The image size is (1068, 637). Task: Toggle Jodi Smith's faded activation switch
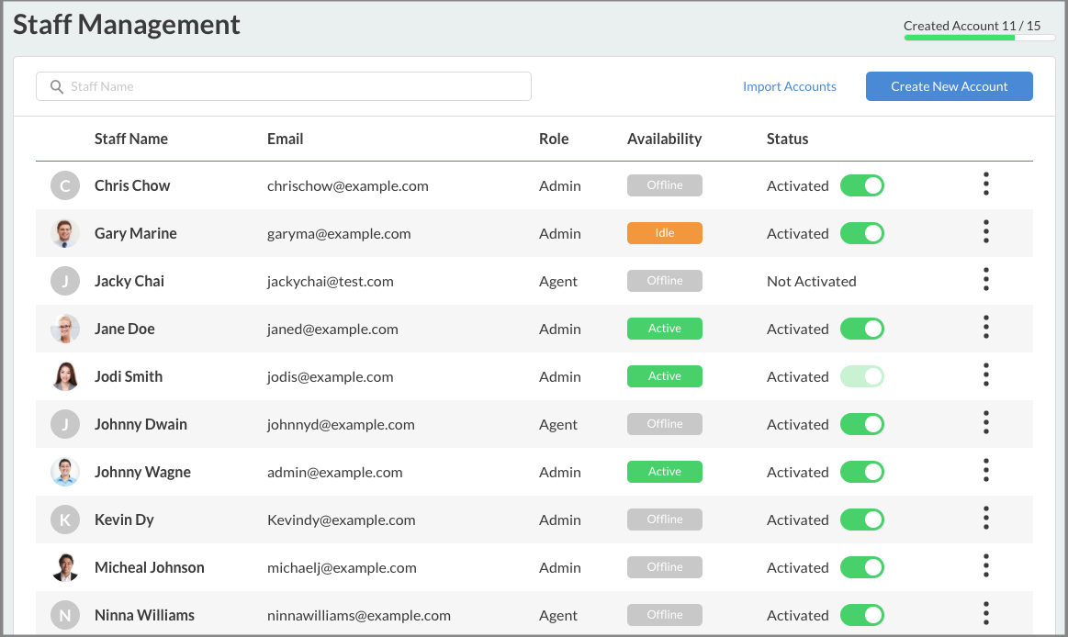862,376
